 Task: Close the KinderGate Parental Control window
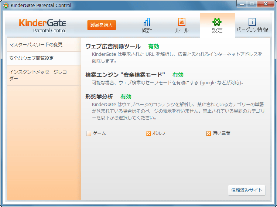266,4
